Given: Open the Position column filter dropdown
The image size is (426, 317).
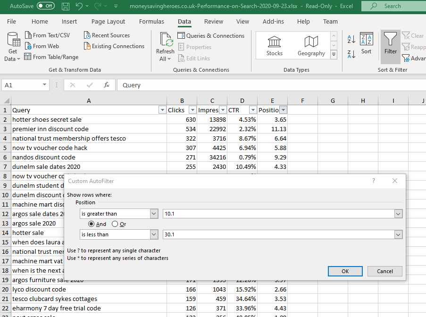Looking at the screenshot, I should [x=283, y=110].
